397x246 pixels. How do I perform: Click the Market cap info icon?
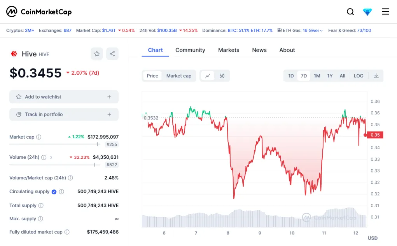point(39,137)
